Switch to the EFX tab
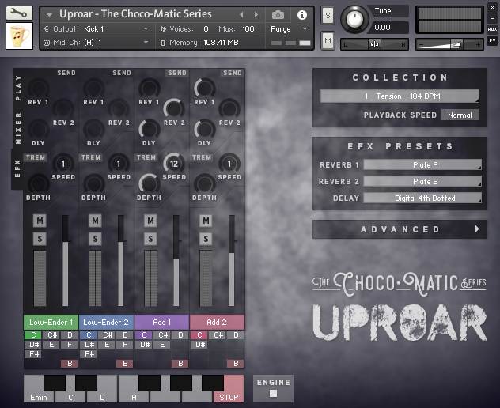The height and width of the screenshot is (408, 500). point(17,169)
